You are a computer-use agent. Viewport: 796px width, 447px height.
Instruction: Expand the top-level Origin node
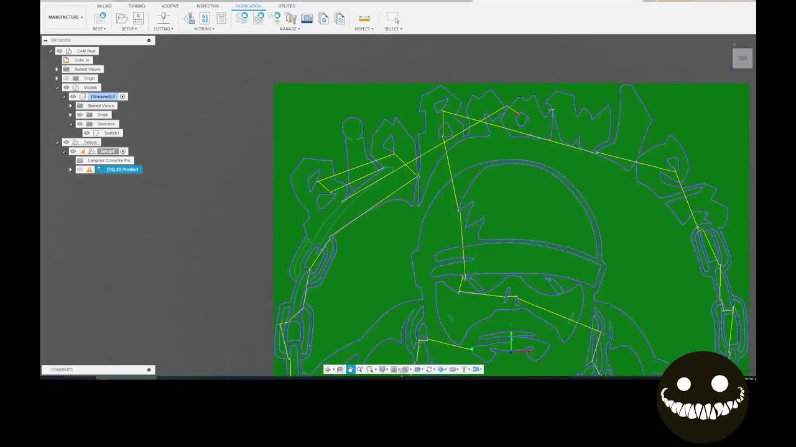[x=57, y=78]
